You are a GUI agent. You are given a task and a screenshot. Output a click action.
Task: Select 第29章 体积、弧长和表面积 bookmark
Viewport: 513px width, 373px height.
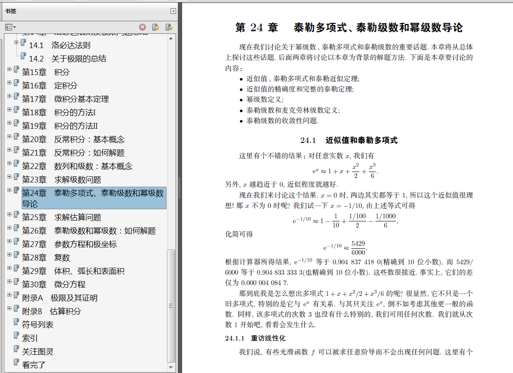pyautogui.click(x=73, y=271)
